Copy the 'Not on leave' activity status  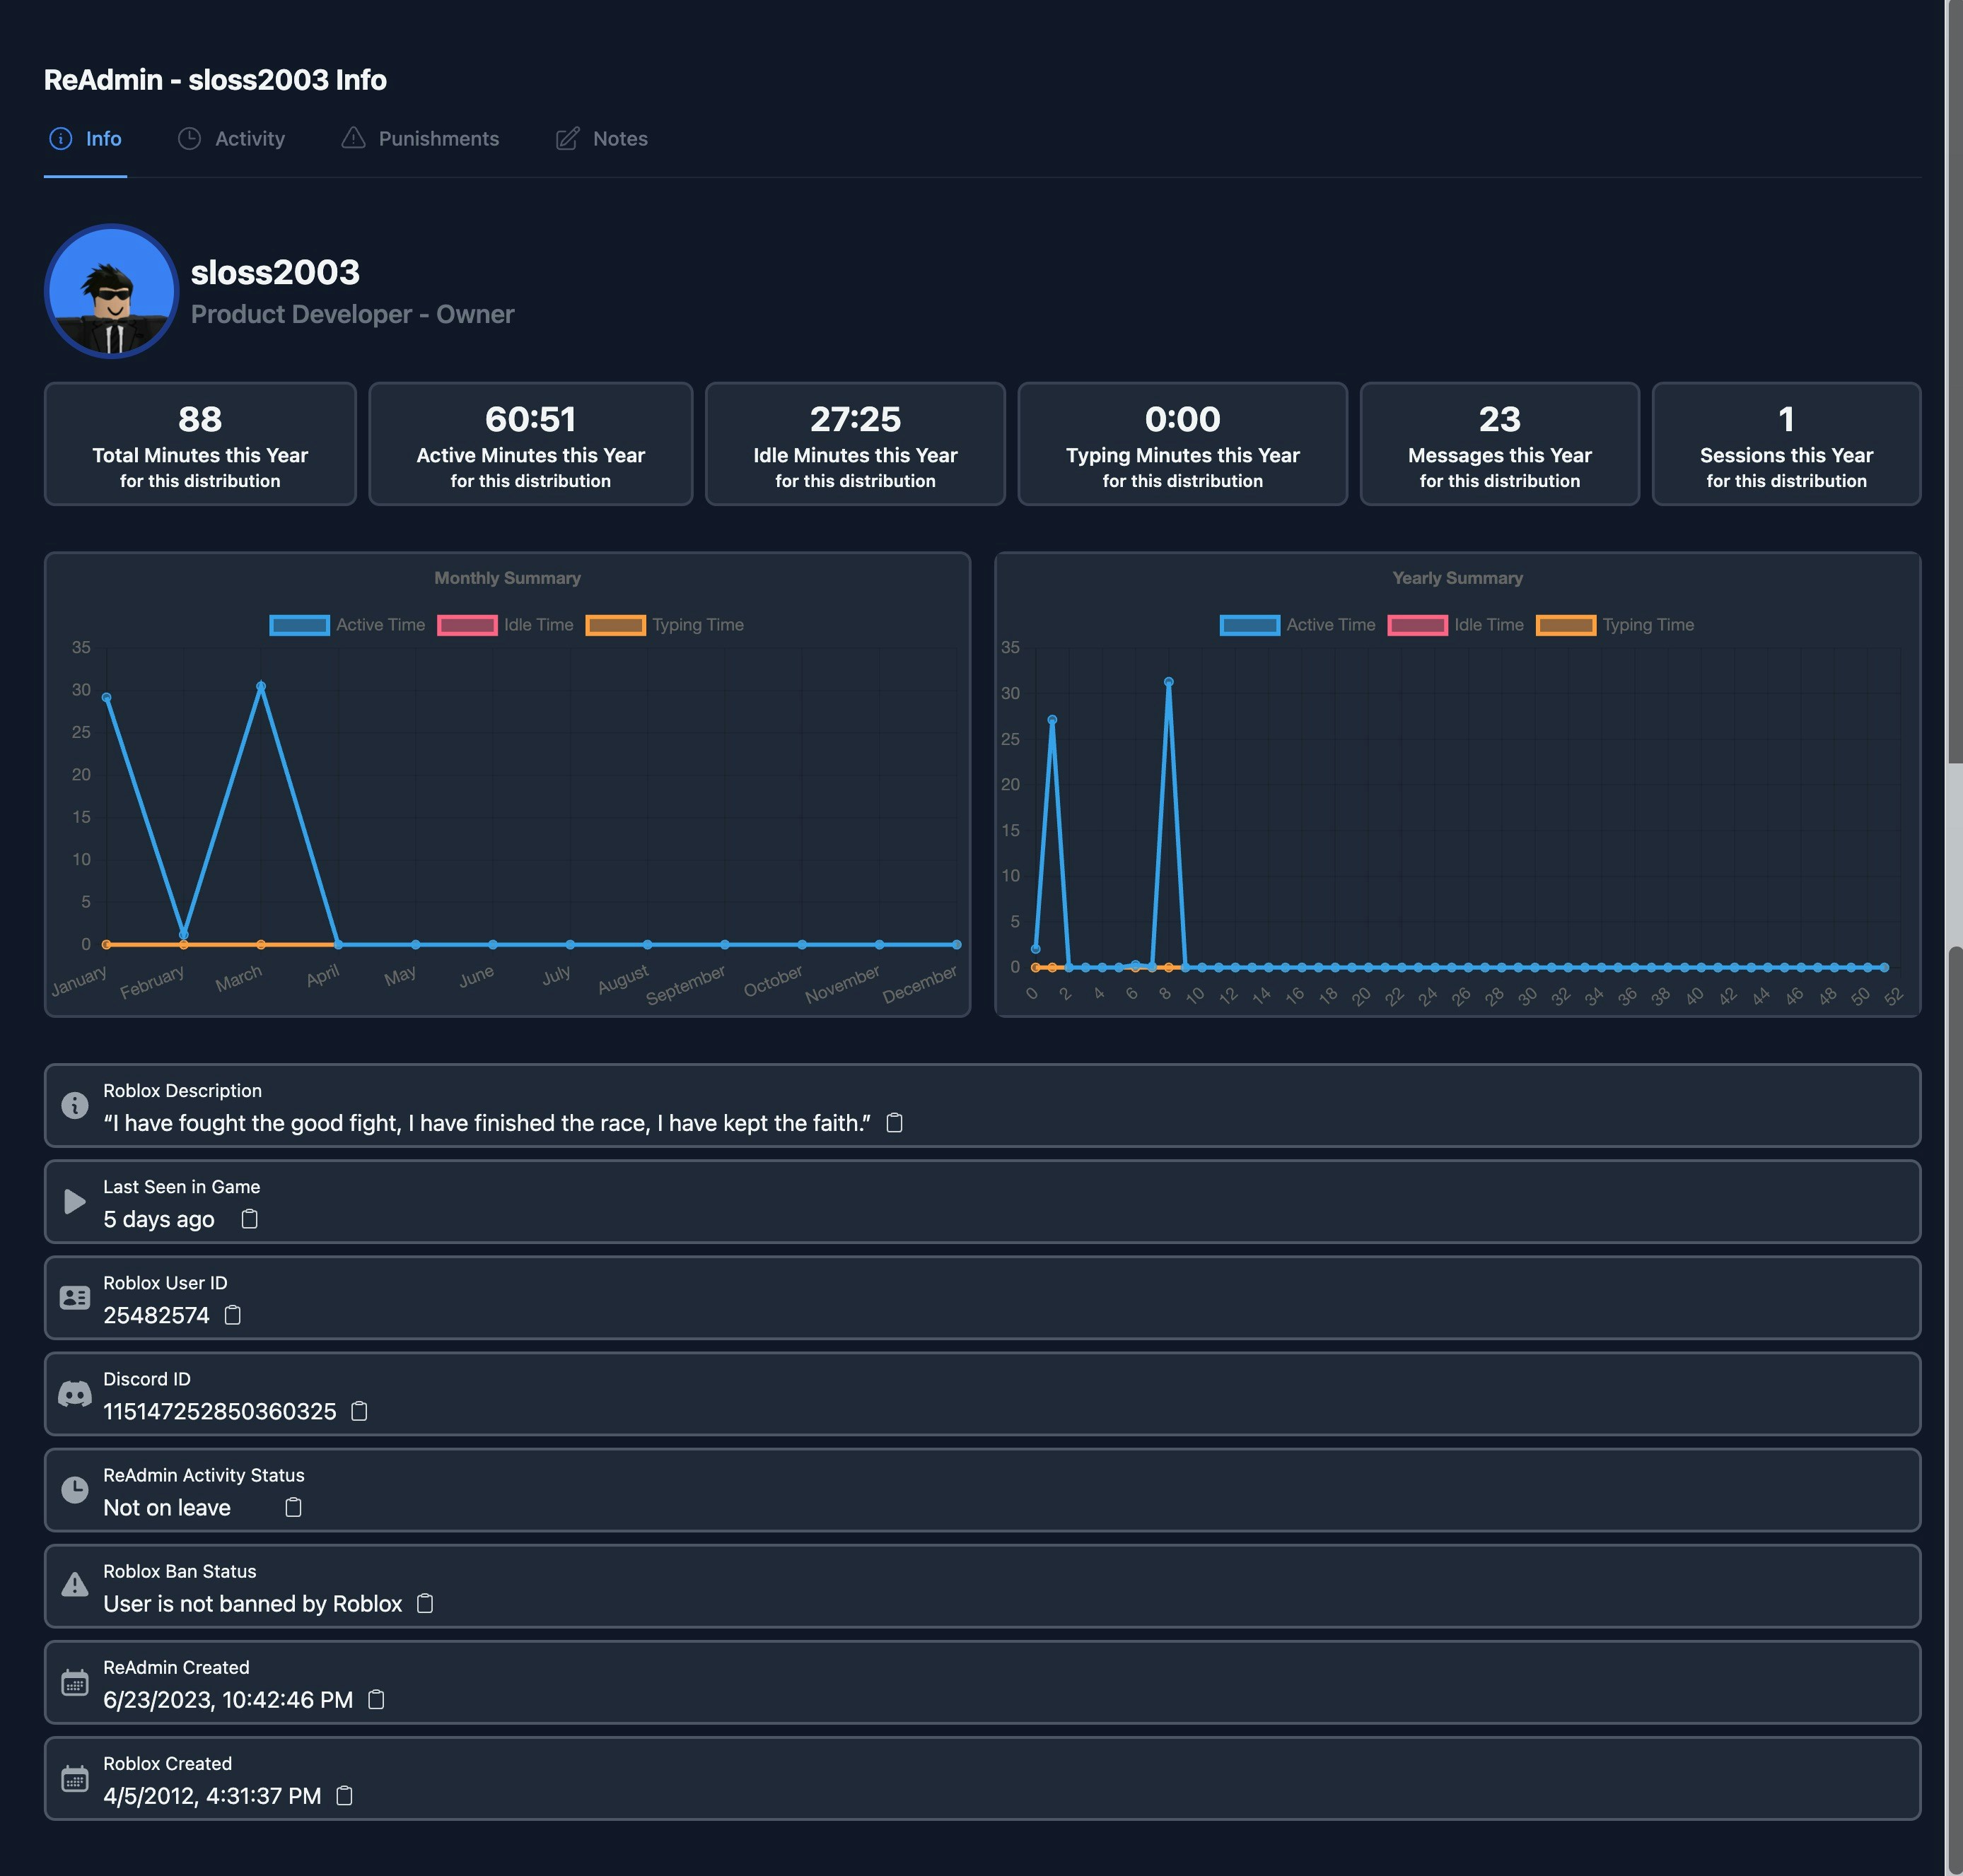click(x=292, y=1507)
